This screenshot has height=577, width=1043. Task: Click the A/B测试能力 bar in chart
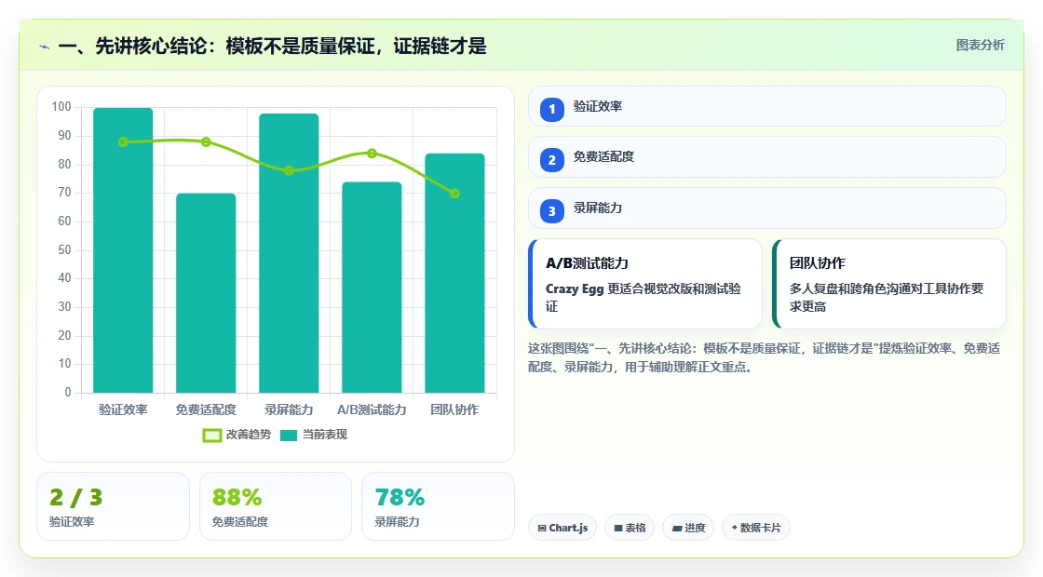(x=372, y=288)
